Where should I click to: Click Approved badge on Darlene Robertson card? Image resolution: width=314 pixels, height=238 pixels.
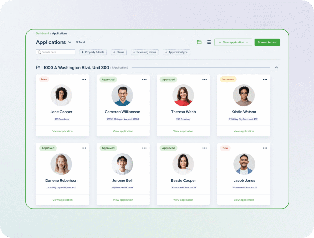pyautogui.click(x=48, y=148)
